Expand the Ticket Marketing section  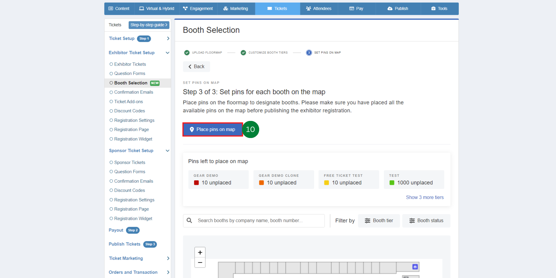click(168, 258)
